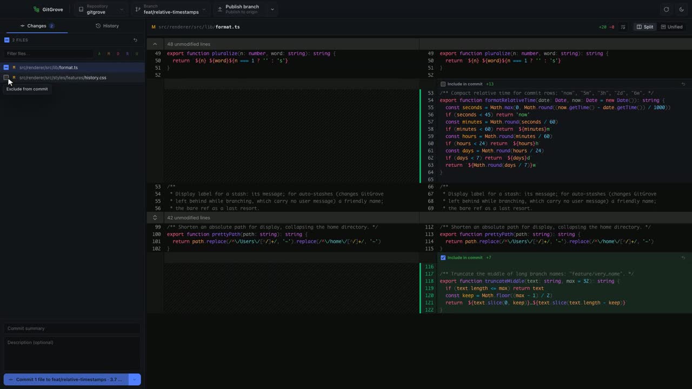Click right-pane line 113 prettyPath declaration
The width and height of the screenshot is (692, 389).
coord(509,234)
